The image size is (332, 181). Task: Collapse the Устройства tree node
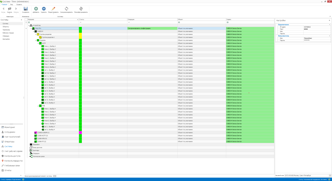29,25
